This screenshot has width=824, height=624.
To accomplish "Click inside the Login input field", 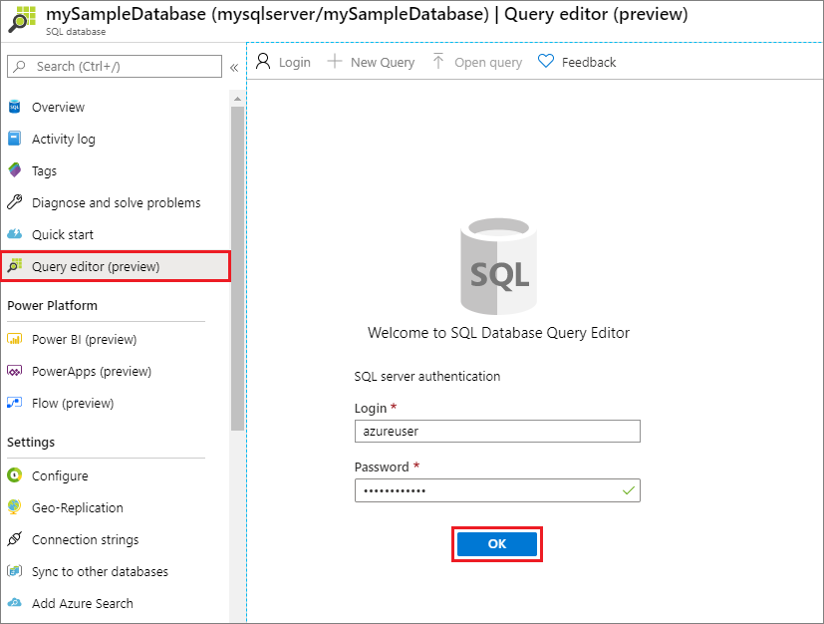I will pos(496,431).
